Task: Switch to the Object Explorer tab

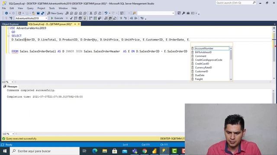Action: click(10, 24)
